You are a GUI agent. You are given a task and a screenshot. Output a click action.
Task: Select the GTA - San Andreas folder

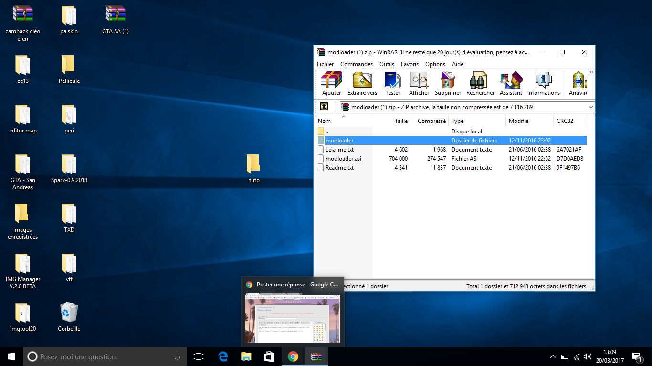22,172
